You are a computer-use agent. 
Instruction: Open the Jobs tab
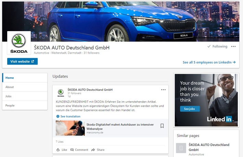25,96
